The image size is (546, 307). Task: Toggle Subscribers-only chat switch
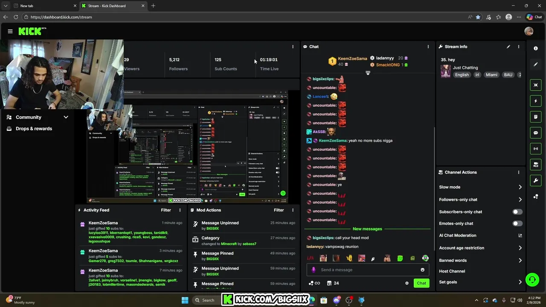click(x=517, y=211)
